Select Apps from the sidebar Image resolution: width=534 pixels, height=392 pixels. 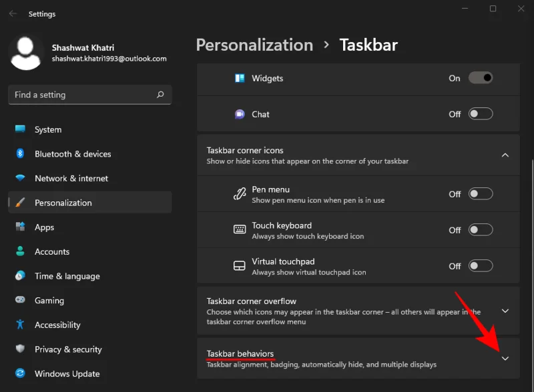[x=44, y=227]
